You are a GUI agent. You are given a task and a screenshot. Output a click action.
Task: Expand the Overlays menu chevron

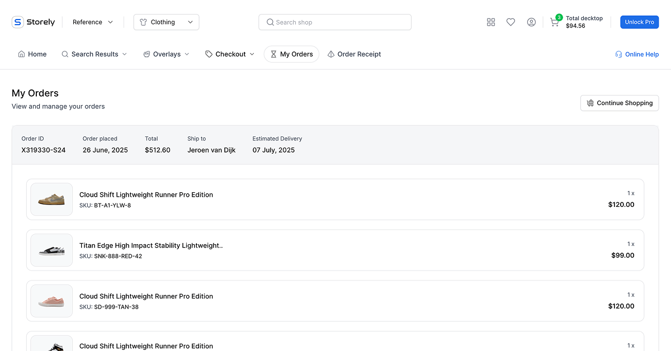pos(187,54)
